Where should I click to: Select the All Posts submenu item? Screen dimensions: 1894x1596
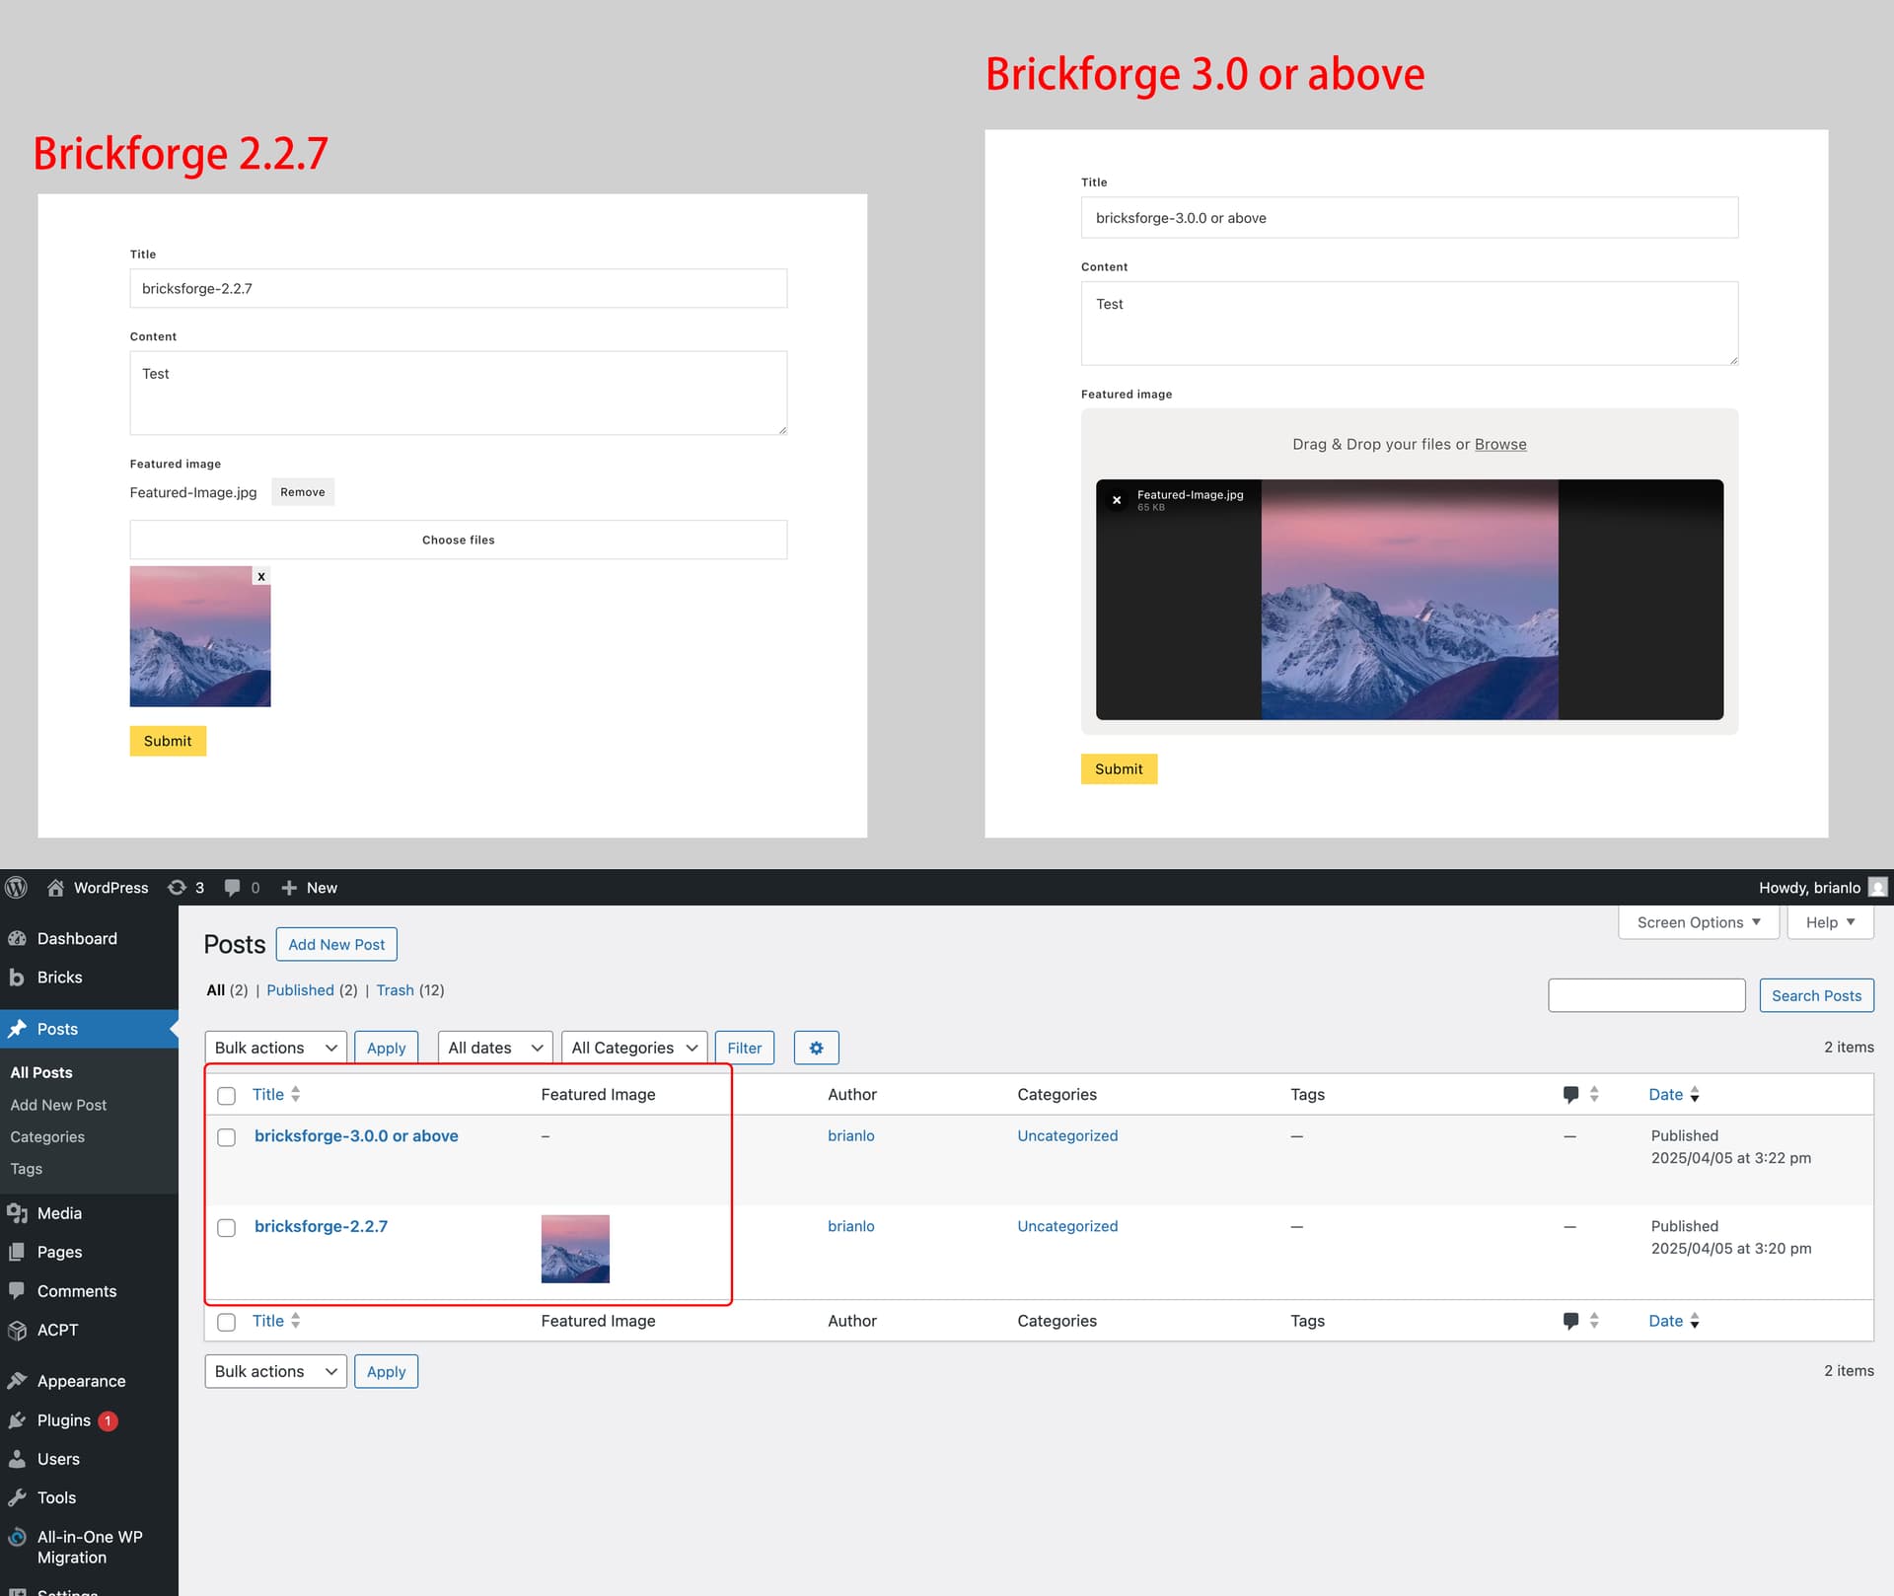tap(41, 1072)
